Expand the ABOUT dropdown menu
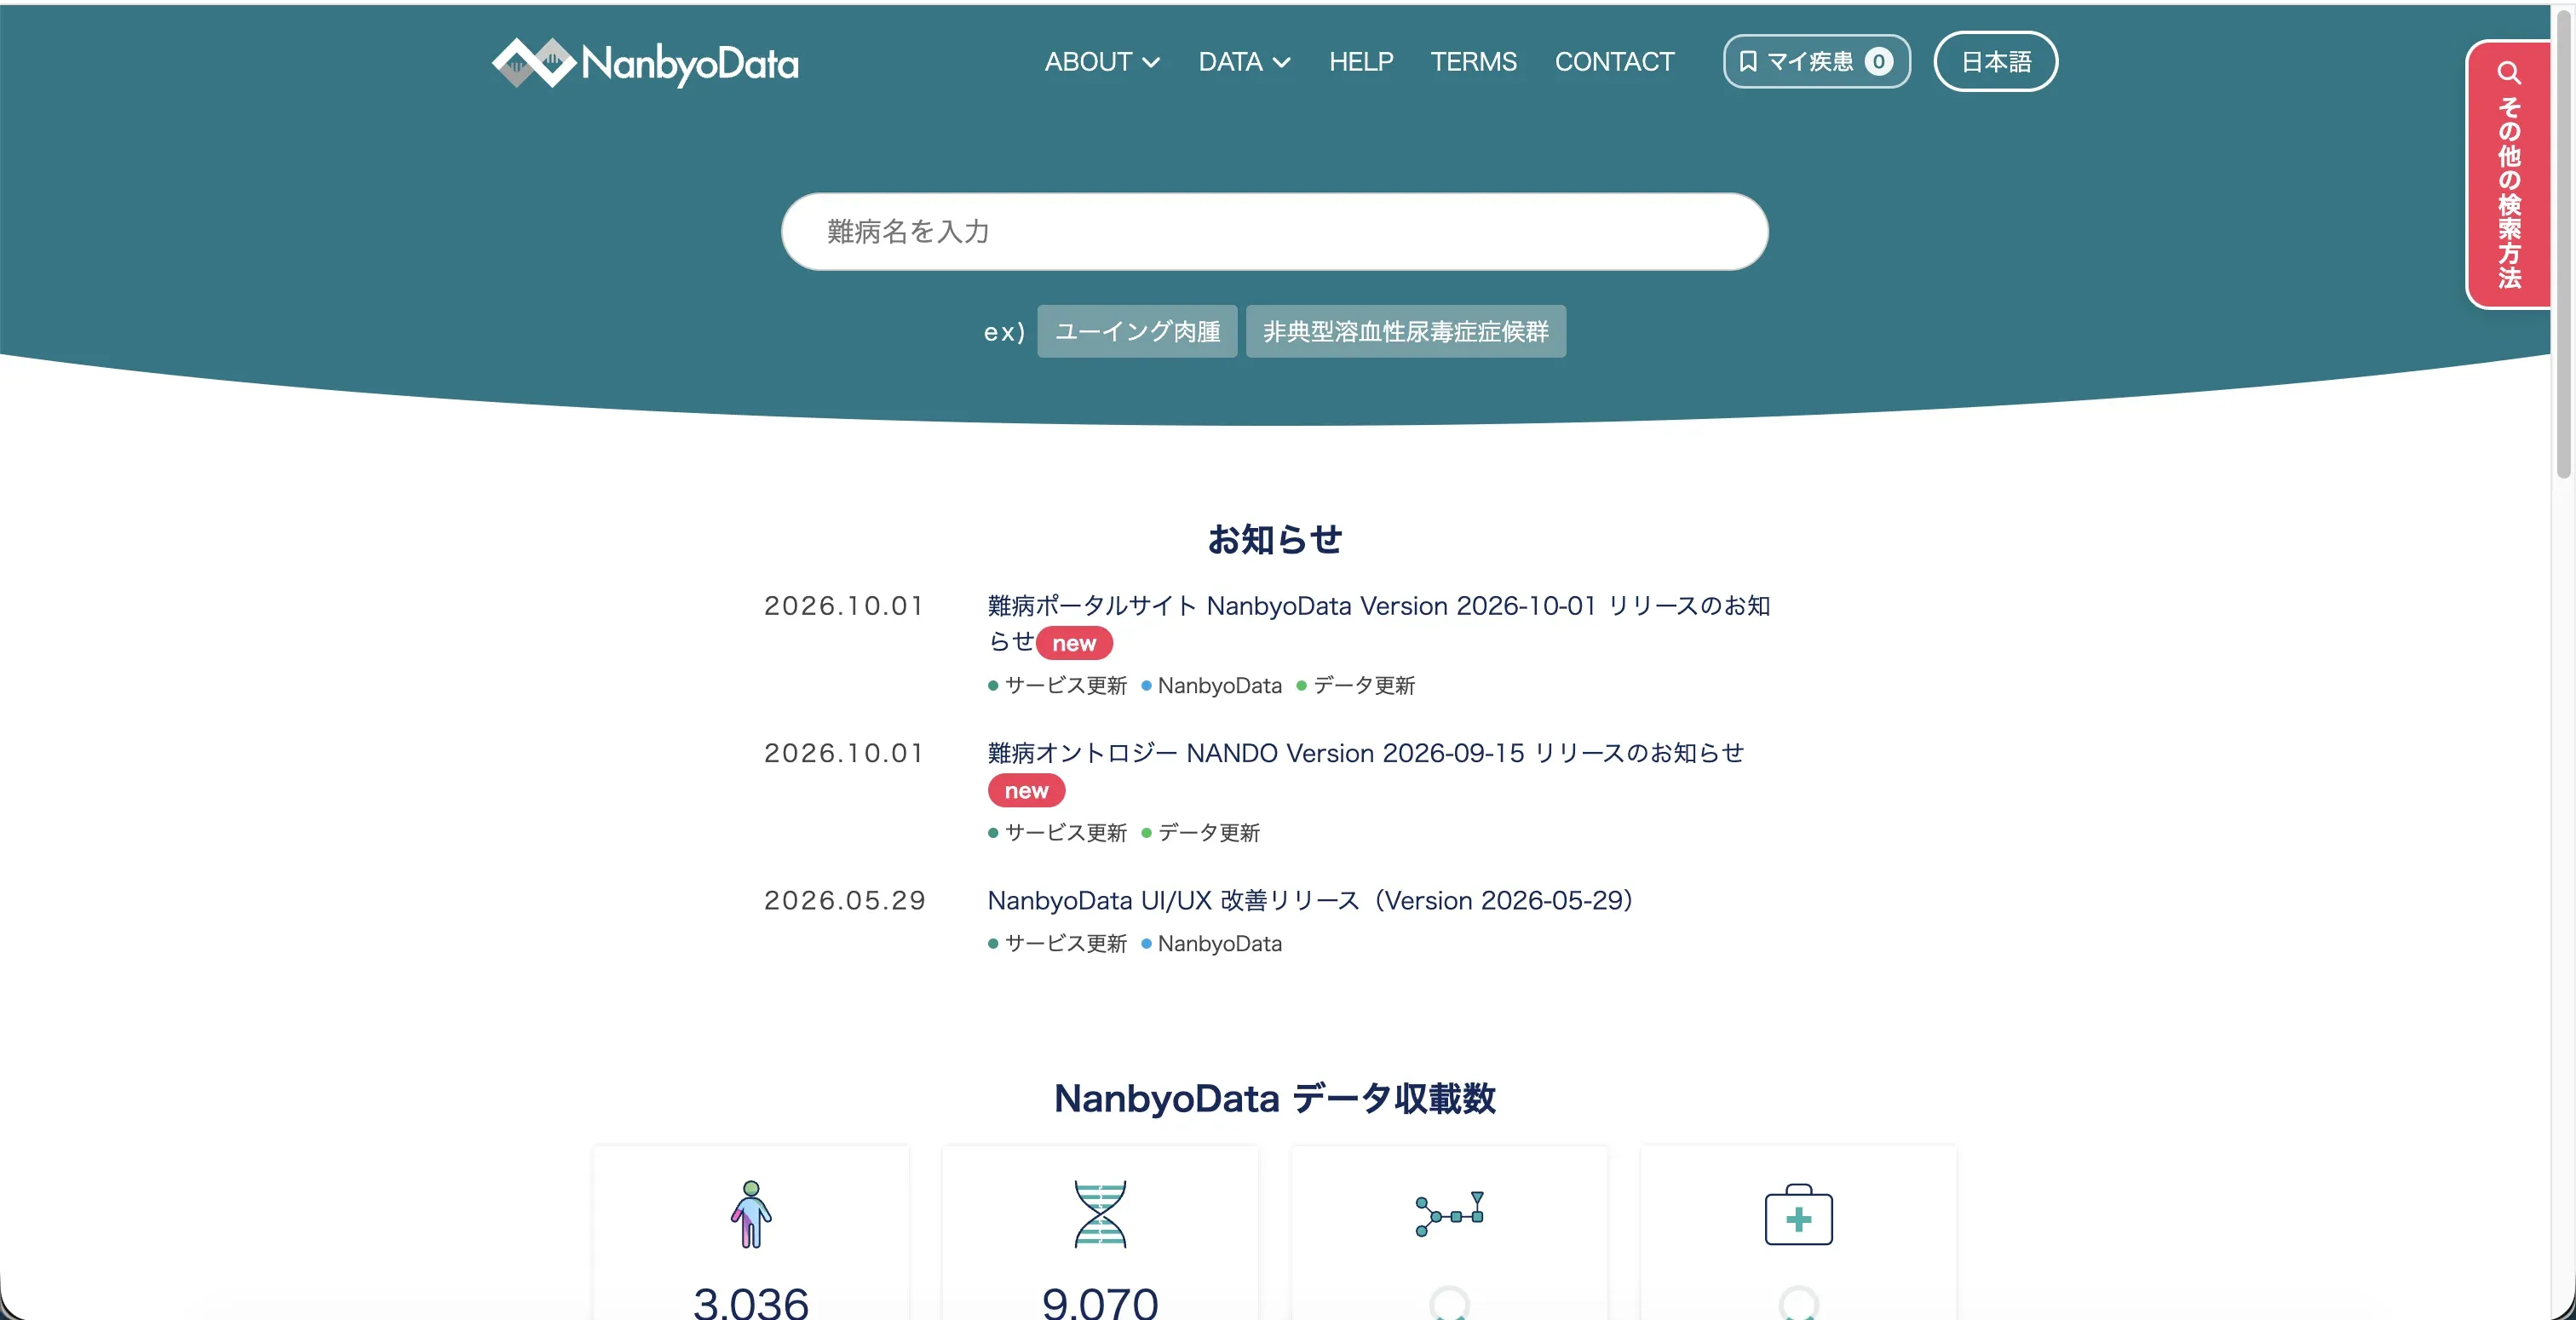Viewport: 2576px width, 1320px height. (1102, 62)
